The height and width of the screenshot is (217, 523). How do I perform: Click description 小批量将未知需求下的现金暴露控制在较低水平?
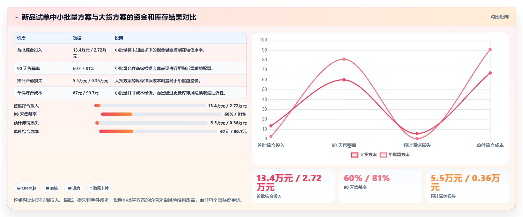(x=160, y=50)
